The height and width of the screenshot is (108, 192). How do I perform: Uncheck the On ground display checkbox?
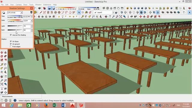[x=11, y=44]
